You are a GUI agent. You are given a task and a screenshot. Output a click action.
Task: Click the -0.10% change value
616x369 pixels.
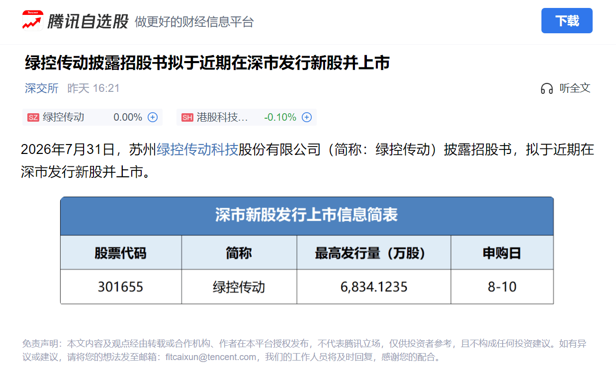tap(280, 117)
